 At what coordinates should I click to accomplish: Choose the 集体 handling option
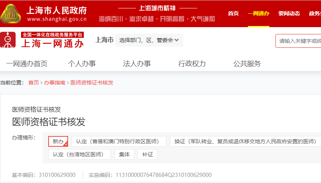(x=124, y=154)
